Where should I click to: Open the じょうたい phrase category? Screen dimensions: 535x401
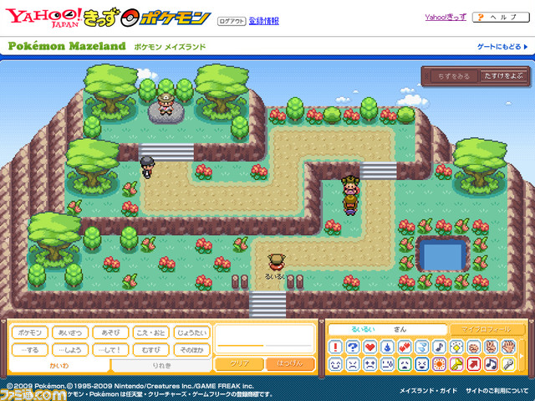coord(191,332)
